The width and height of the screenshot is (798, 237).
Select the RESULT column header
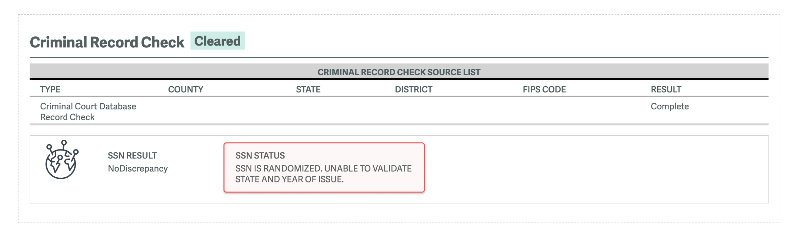coord(666,89)
